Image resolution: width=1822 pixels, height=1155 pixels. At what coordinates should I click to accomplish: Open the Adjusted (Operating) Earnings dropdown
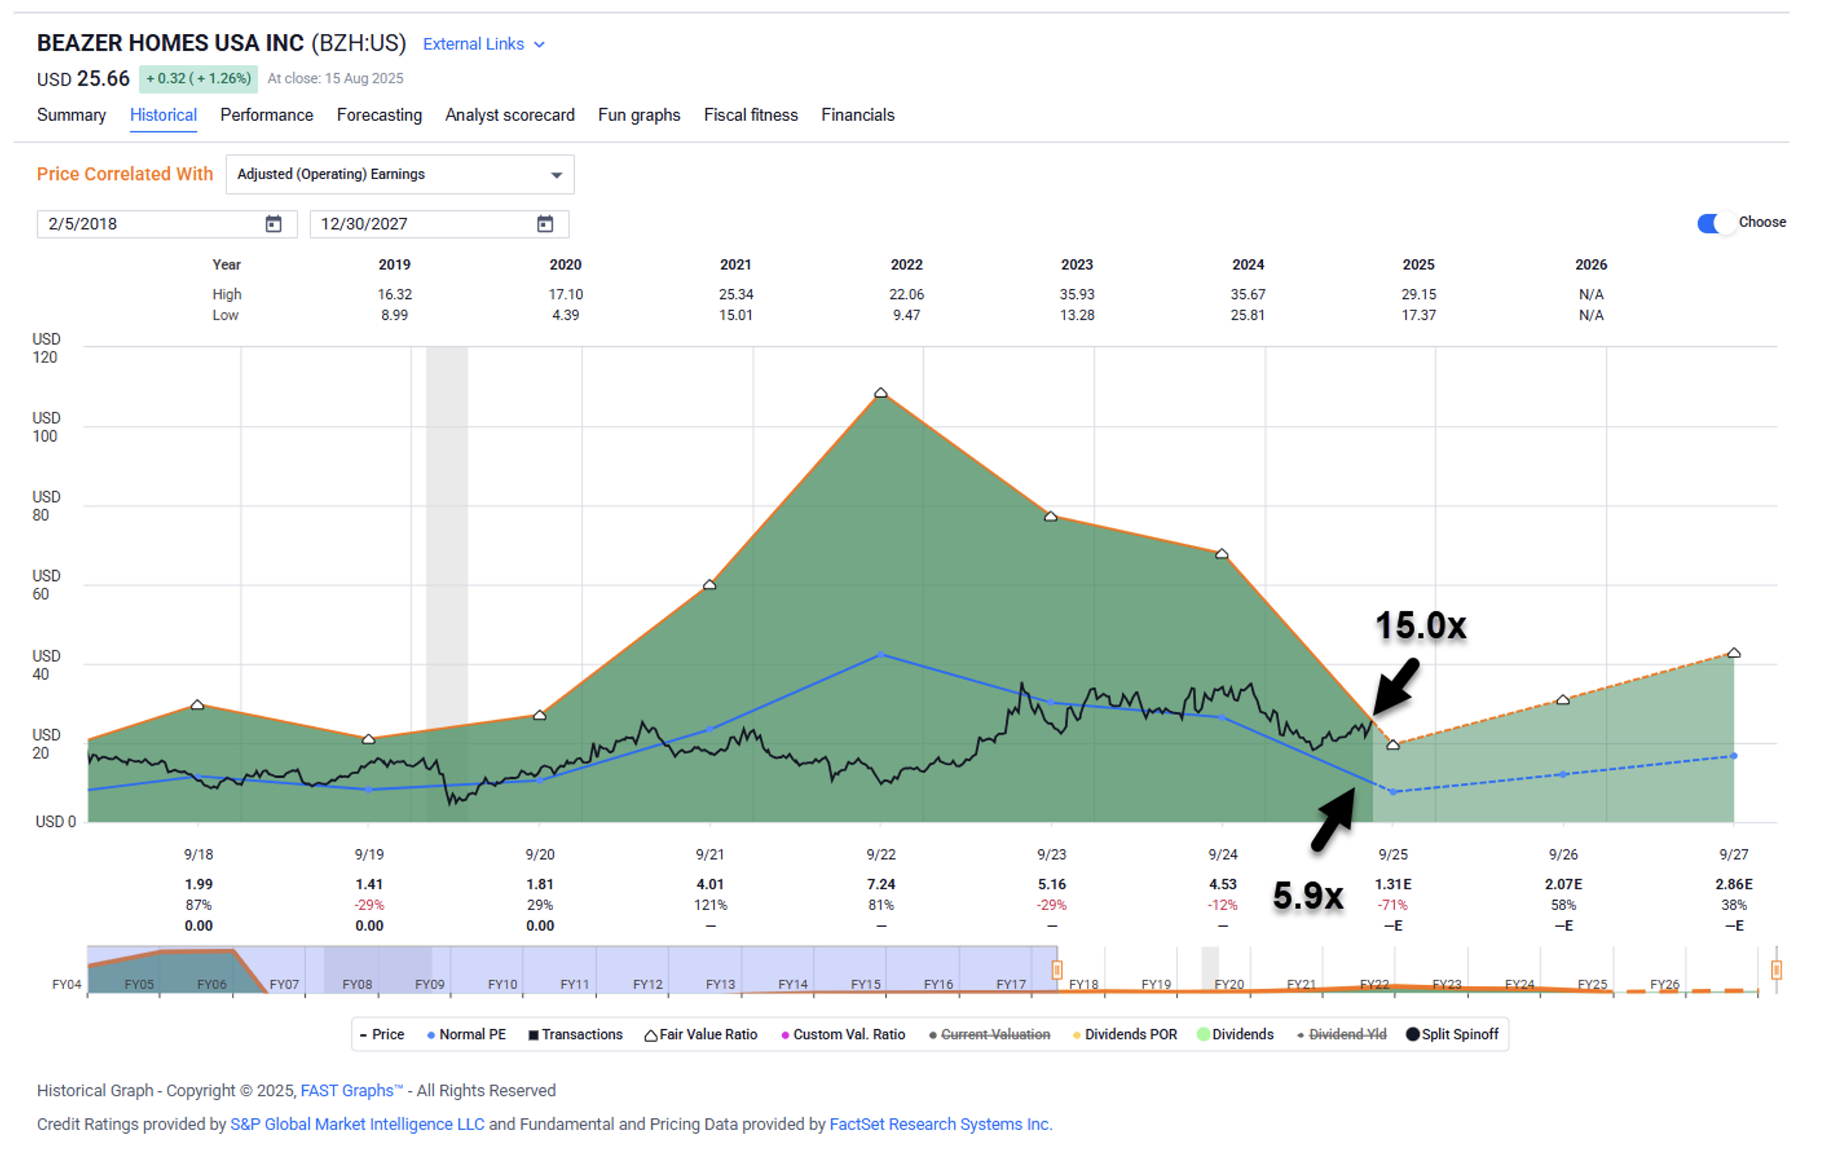(x=400, y=174)
